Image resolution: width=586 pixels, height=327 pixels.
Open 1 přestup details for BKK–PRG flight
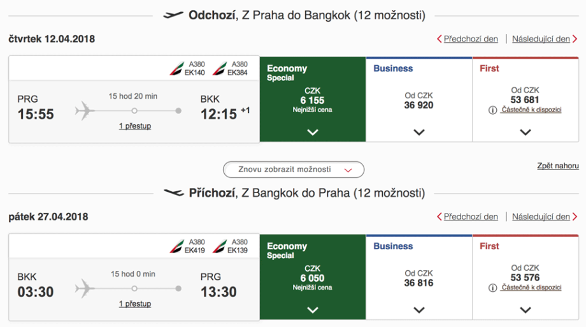click(135, 304)
